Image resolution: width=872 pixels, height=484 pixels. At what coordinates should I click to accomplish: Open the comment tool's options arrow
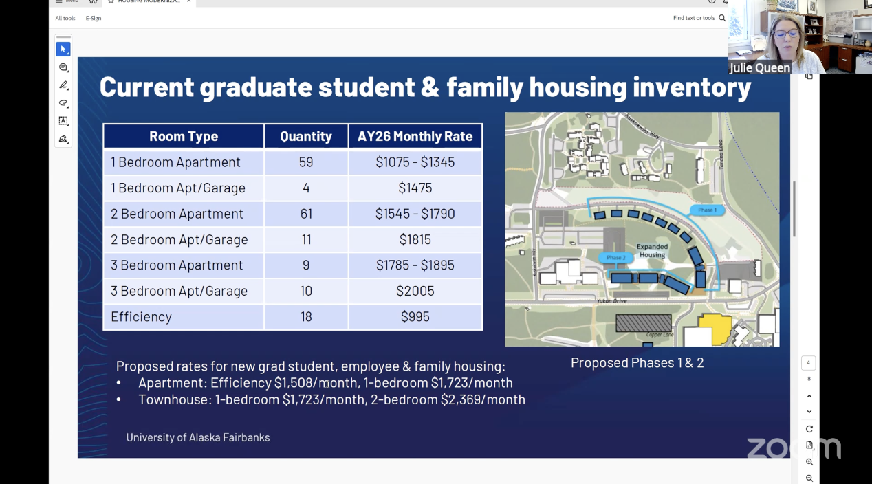69,71
